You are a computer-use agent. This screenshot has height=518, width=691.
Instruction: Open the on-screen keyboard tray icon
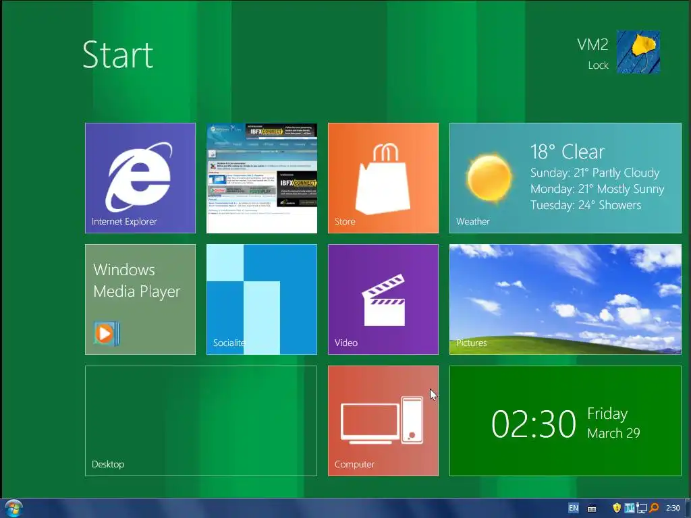coord(592,509)
